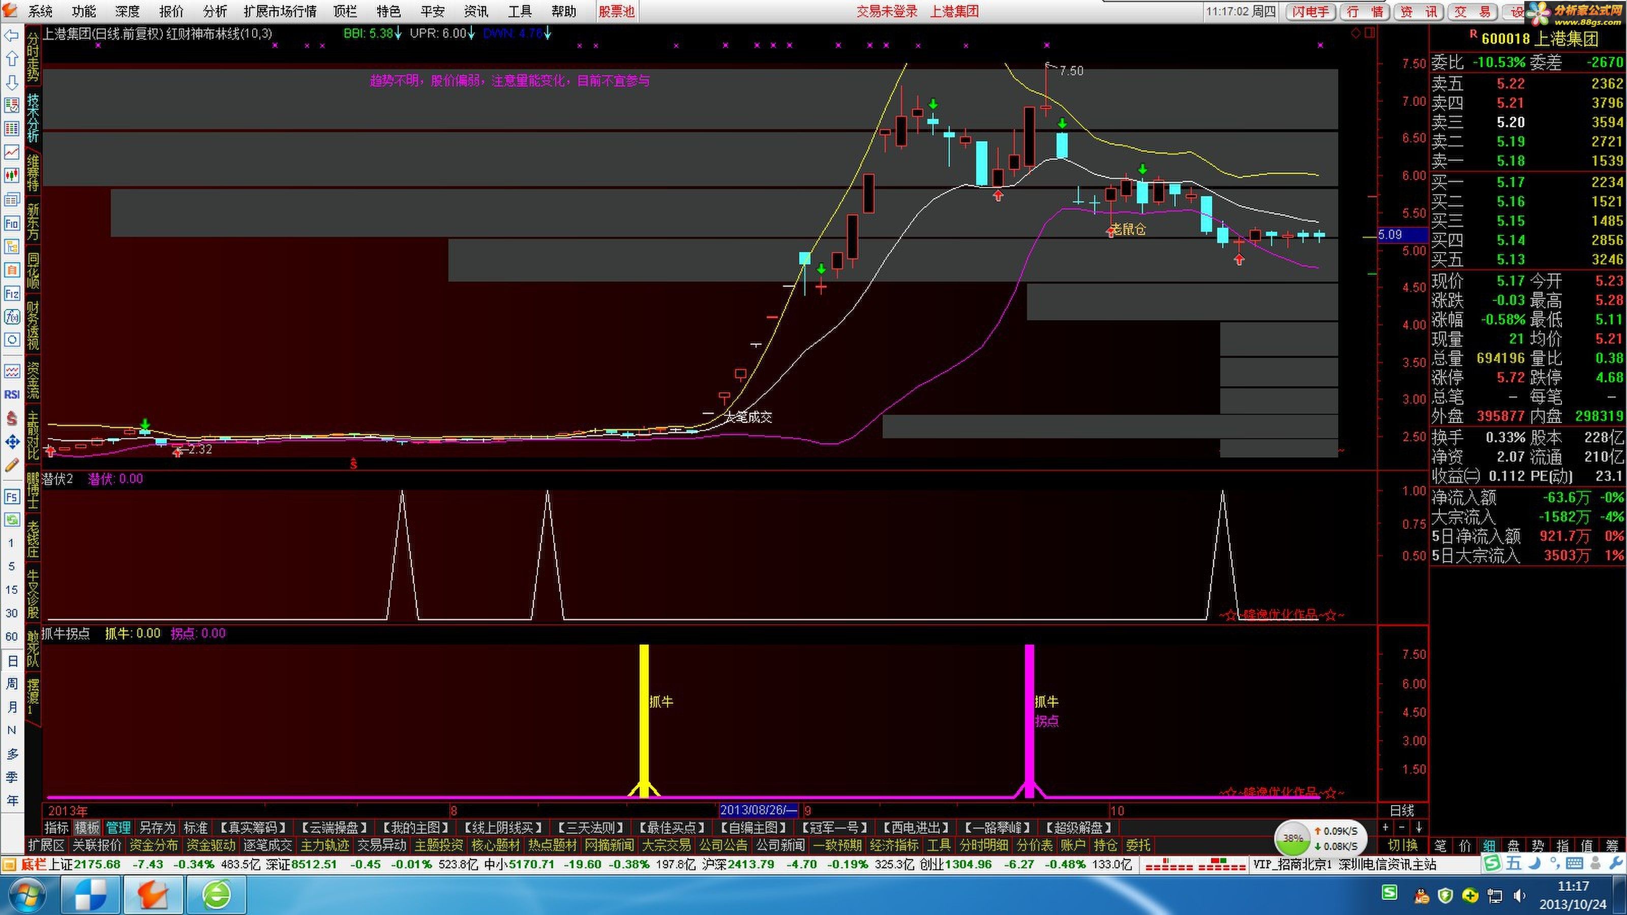
Task: Switch to the 分时走势 side tab
Action: pyautogui.click(x=33, y=57)
